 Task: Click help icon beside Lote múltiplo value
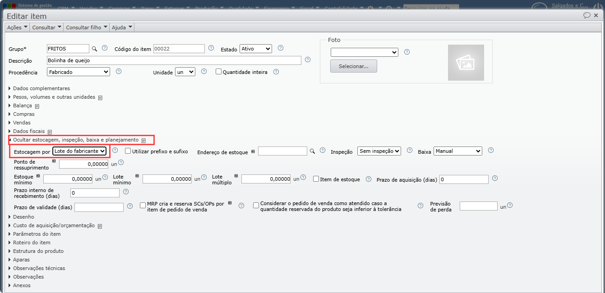(x=303, y=178)
